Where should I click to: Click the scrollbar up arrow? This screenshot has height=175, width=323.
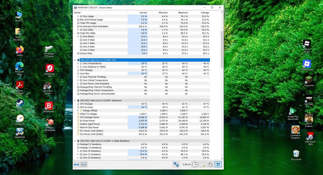pos(222,12)
